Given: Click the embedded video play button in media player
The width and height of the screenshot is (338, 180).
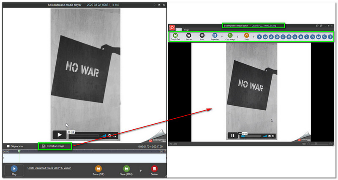Looking at the screenshot, I should coord(60,135).
